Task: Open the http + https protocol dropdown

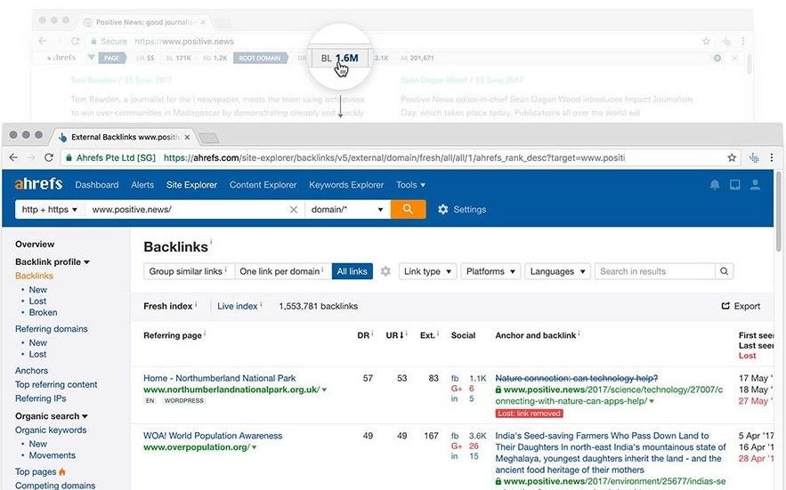Action: [50, 209]
